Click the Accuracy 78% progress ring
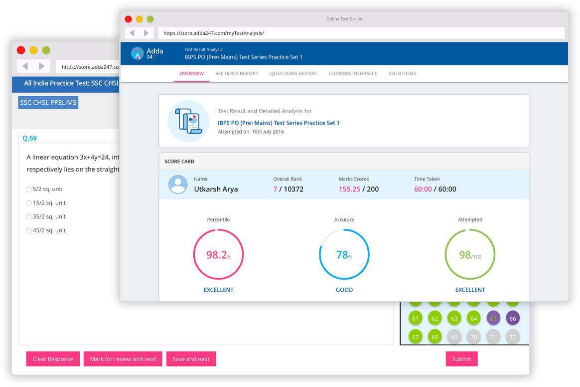The height and width of the screenshot is (387, 580). (x=344, y=254)
